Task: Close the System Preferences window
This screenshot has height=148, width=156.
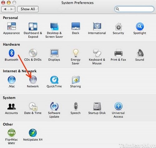Action: (3, 2)
